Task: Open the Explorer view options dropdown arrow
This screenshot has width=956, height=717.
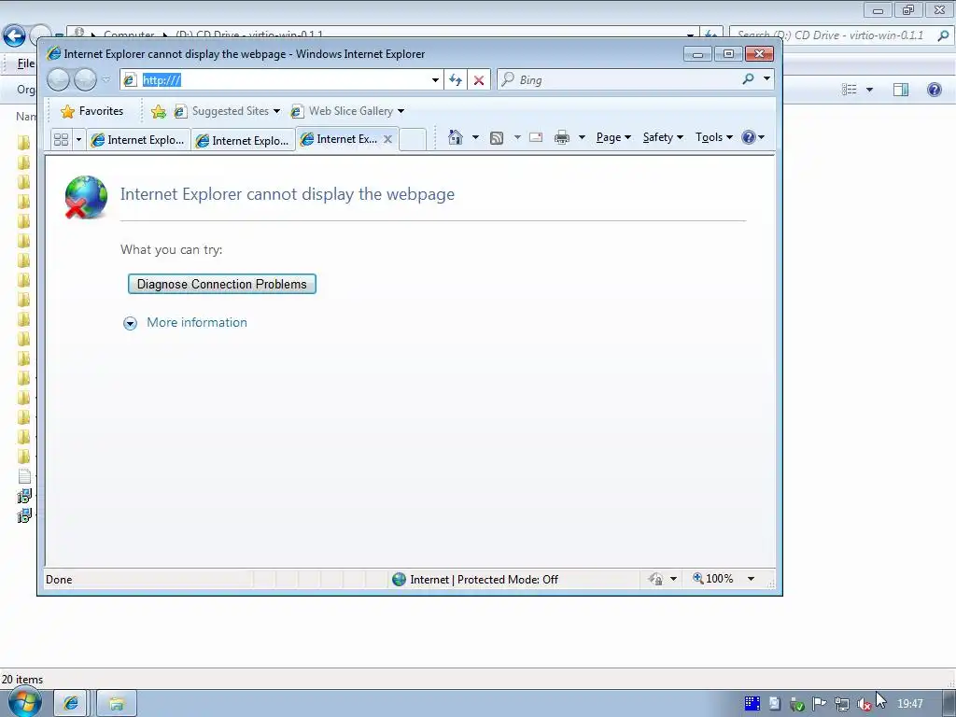Action: click(x=869, y=90)
